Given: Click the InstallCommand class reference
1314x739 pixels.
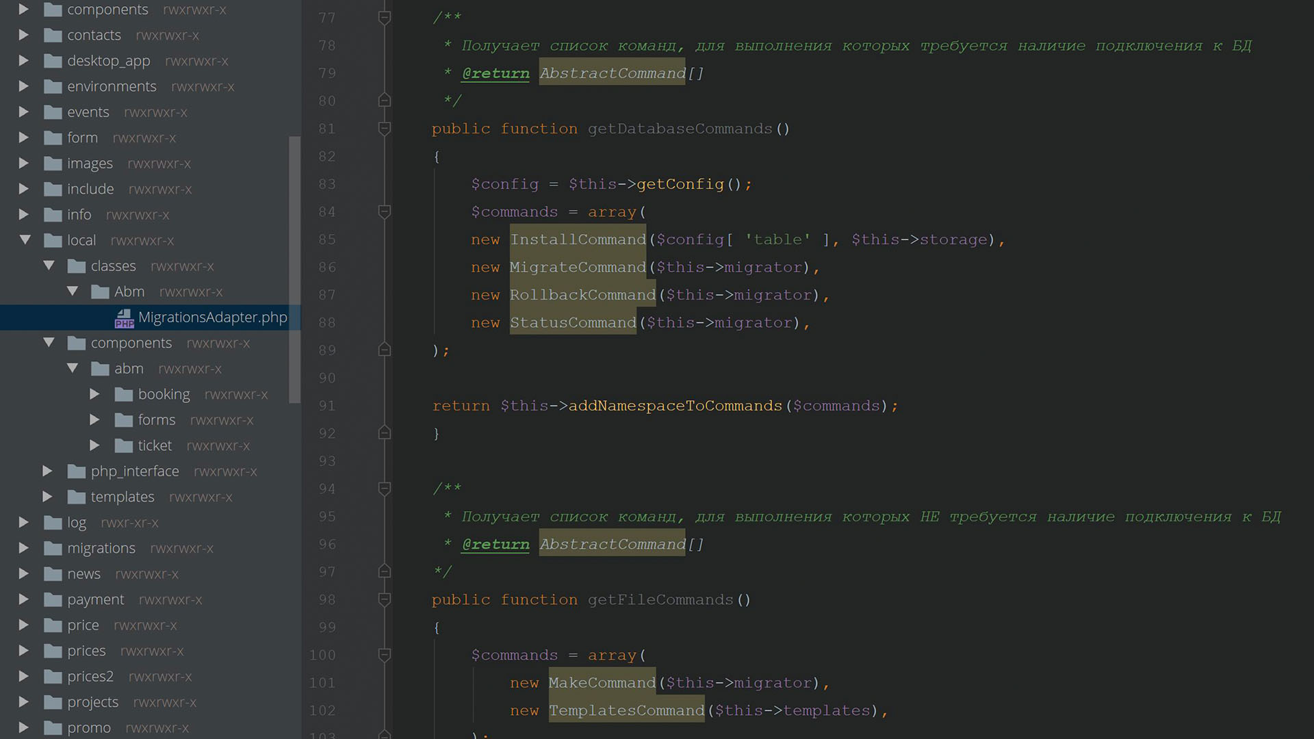Looking at the screenshot, I should [x=578, y=239].
